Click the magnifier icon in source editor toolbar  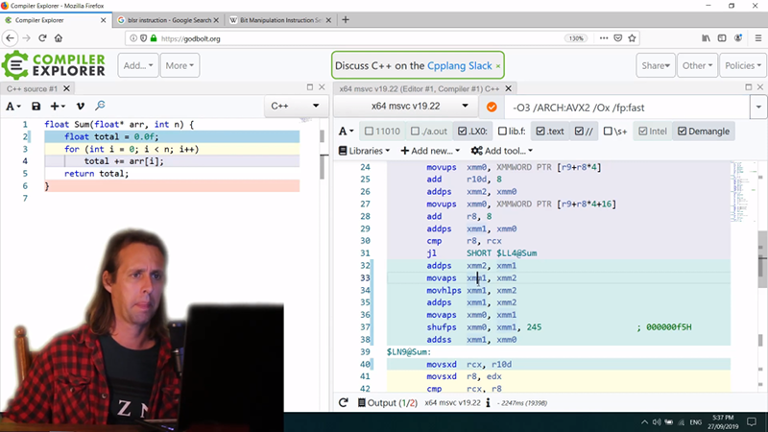tap(100, 106)
